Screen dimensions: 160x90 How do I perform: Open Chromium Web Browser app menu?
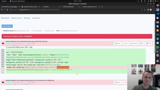click(17, 1)
